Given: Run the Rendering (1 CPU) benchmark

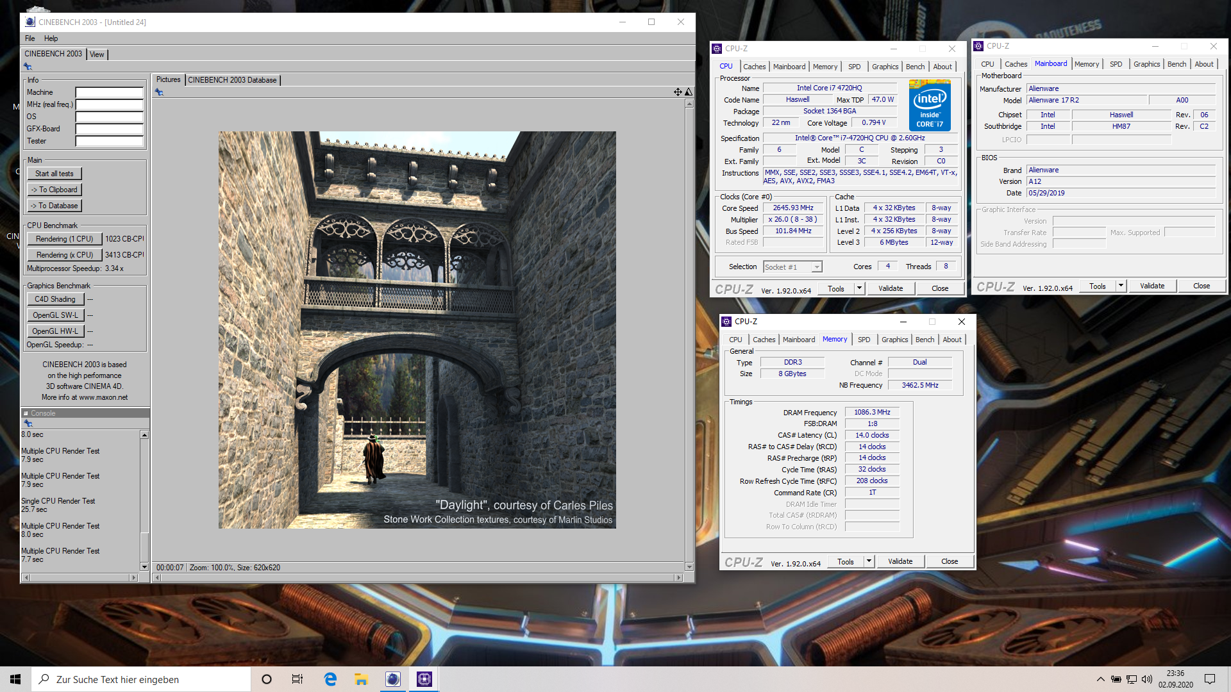Looking at the screenshot, I should [64, 239].
